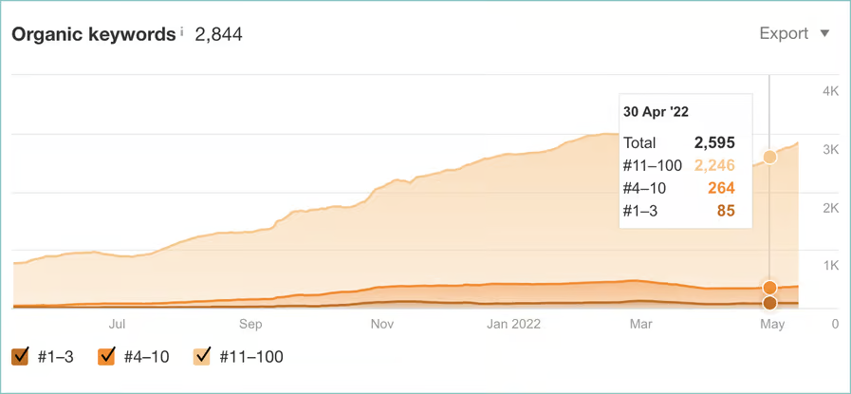Click the 30 Apr '22 tooltip date
This screenshot has width=851, height=394.
pyautogui.click(x=656, y=111)
